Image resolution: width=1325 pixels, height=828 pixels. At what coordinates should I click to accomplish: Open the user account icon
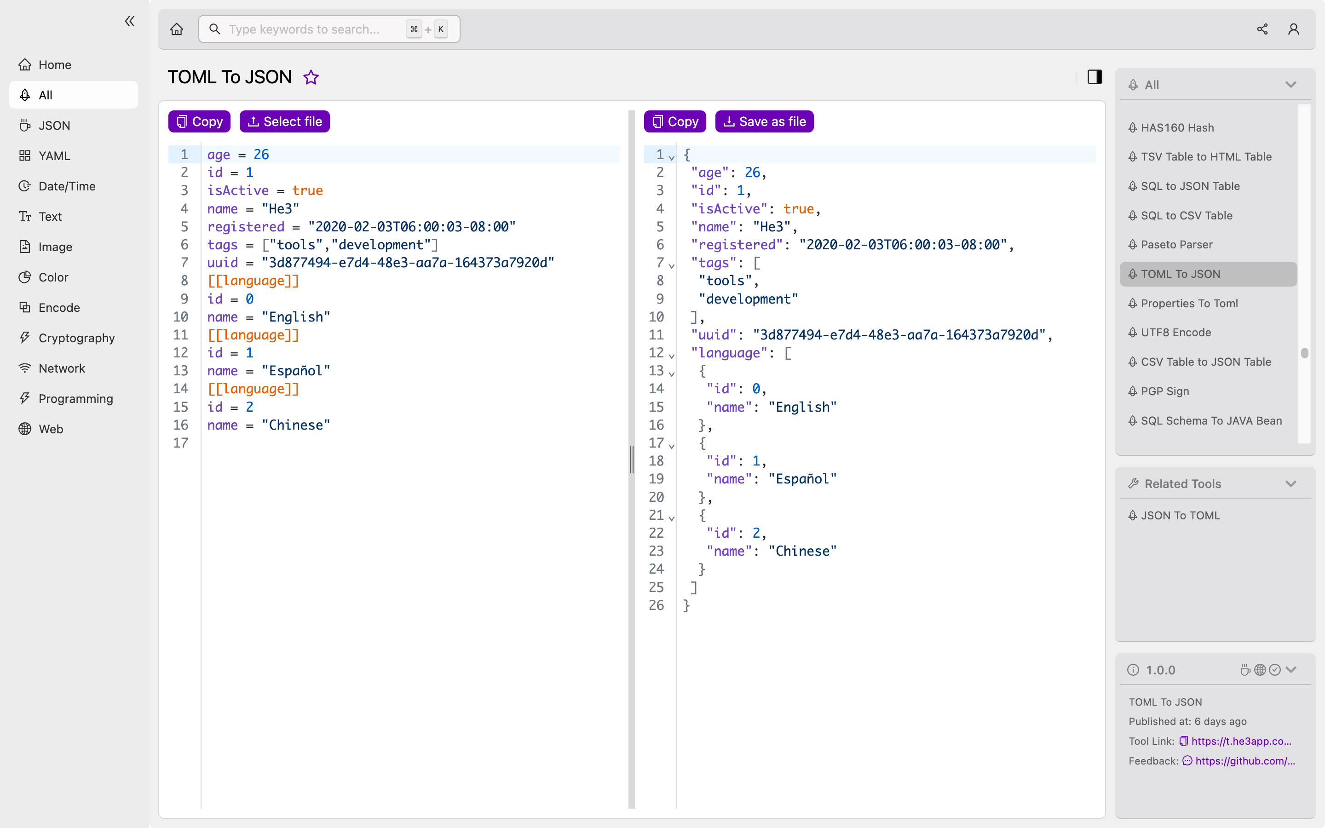pos(1293,29)
